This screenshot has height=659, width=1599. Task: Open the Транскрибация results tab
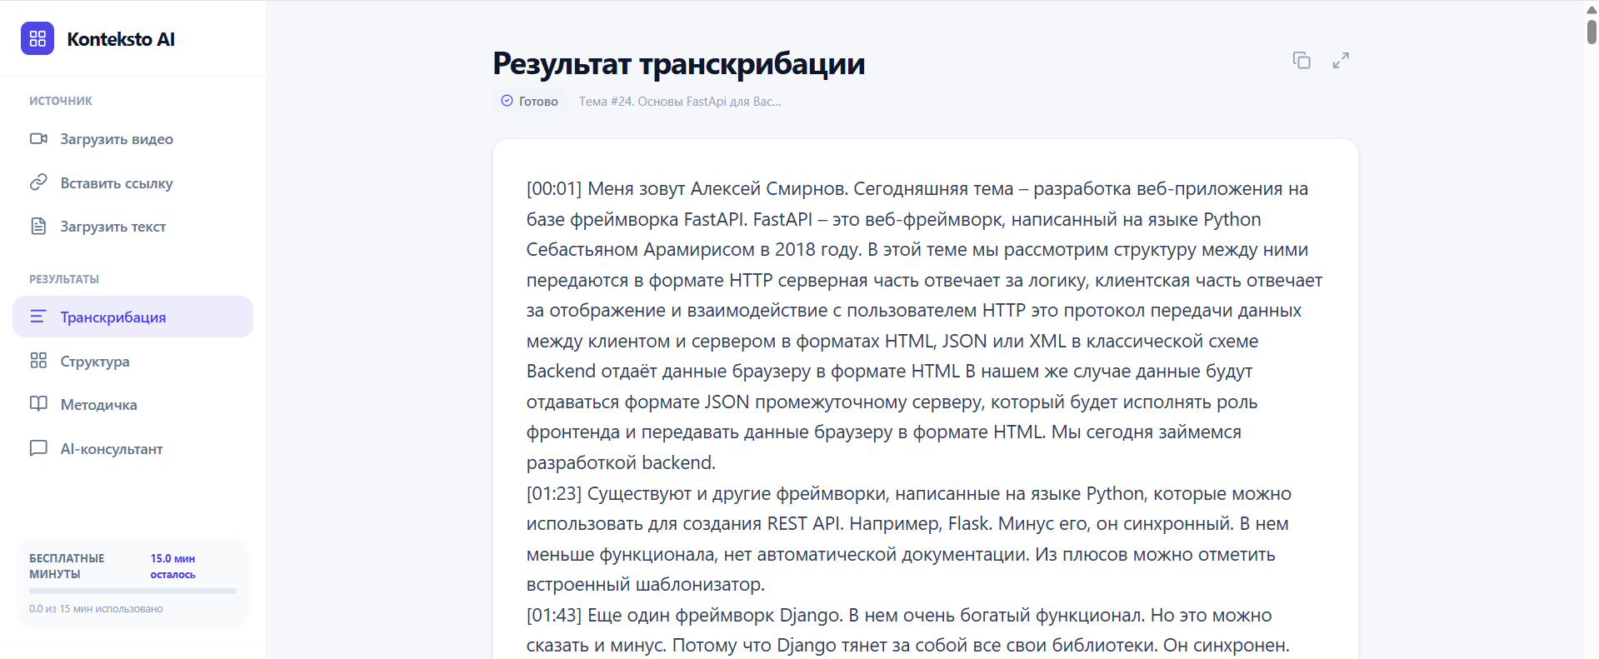coord(132,317)
